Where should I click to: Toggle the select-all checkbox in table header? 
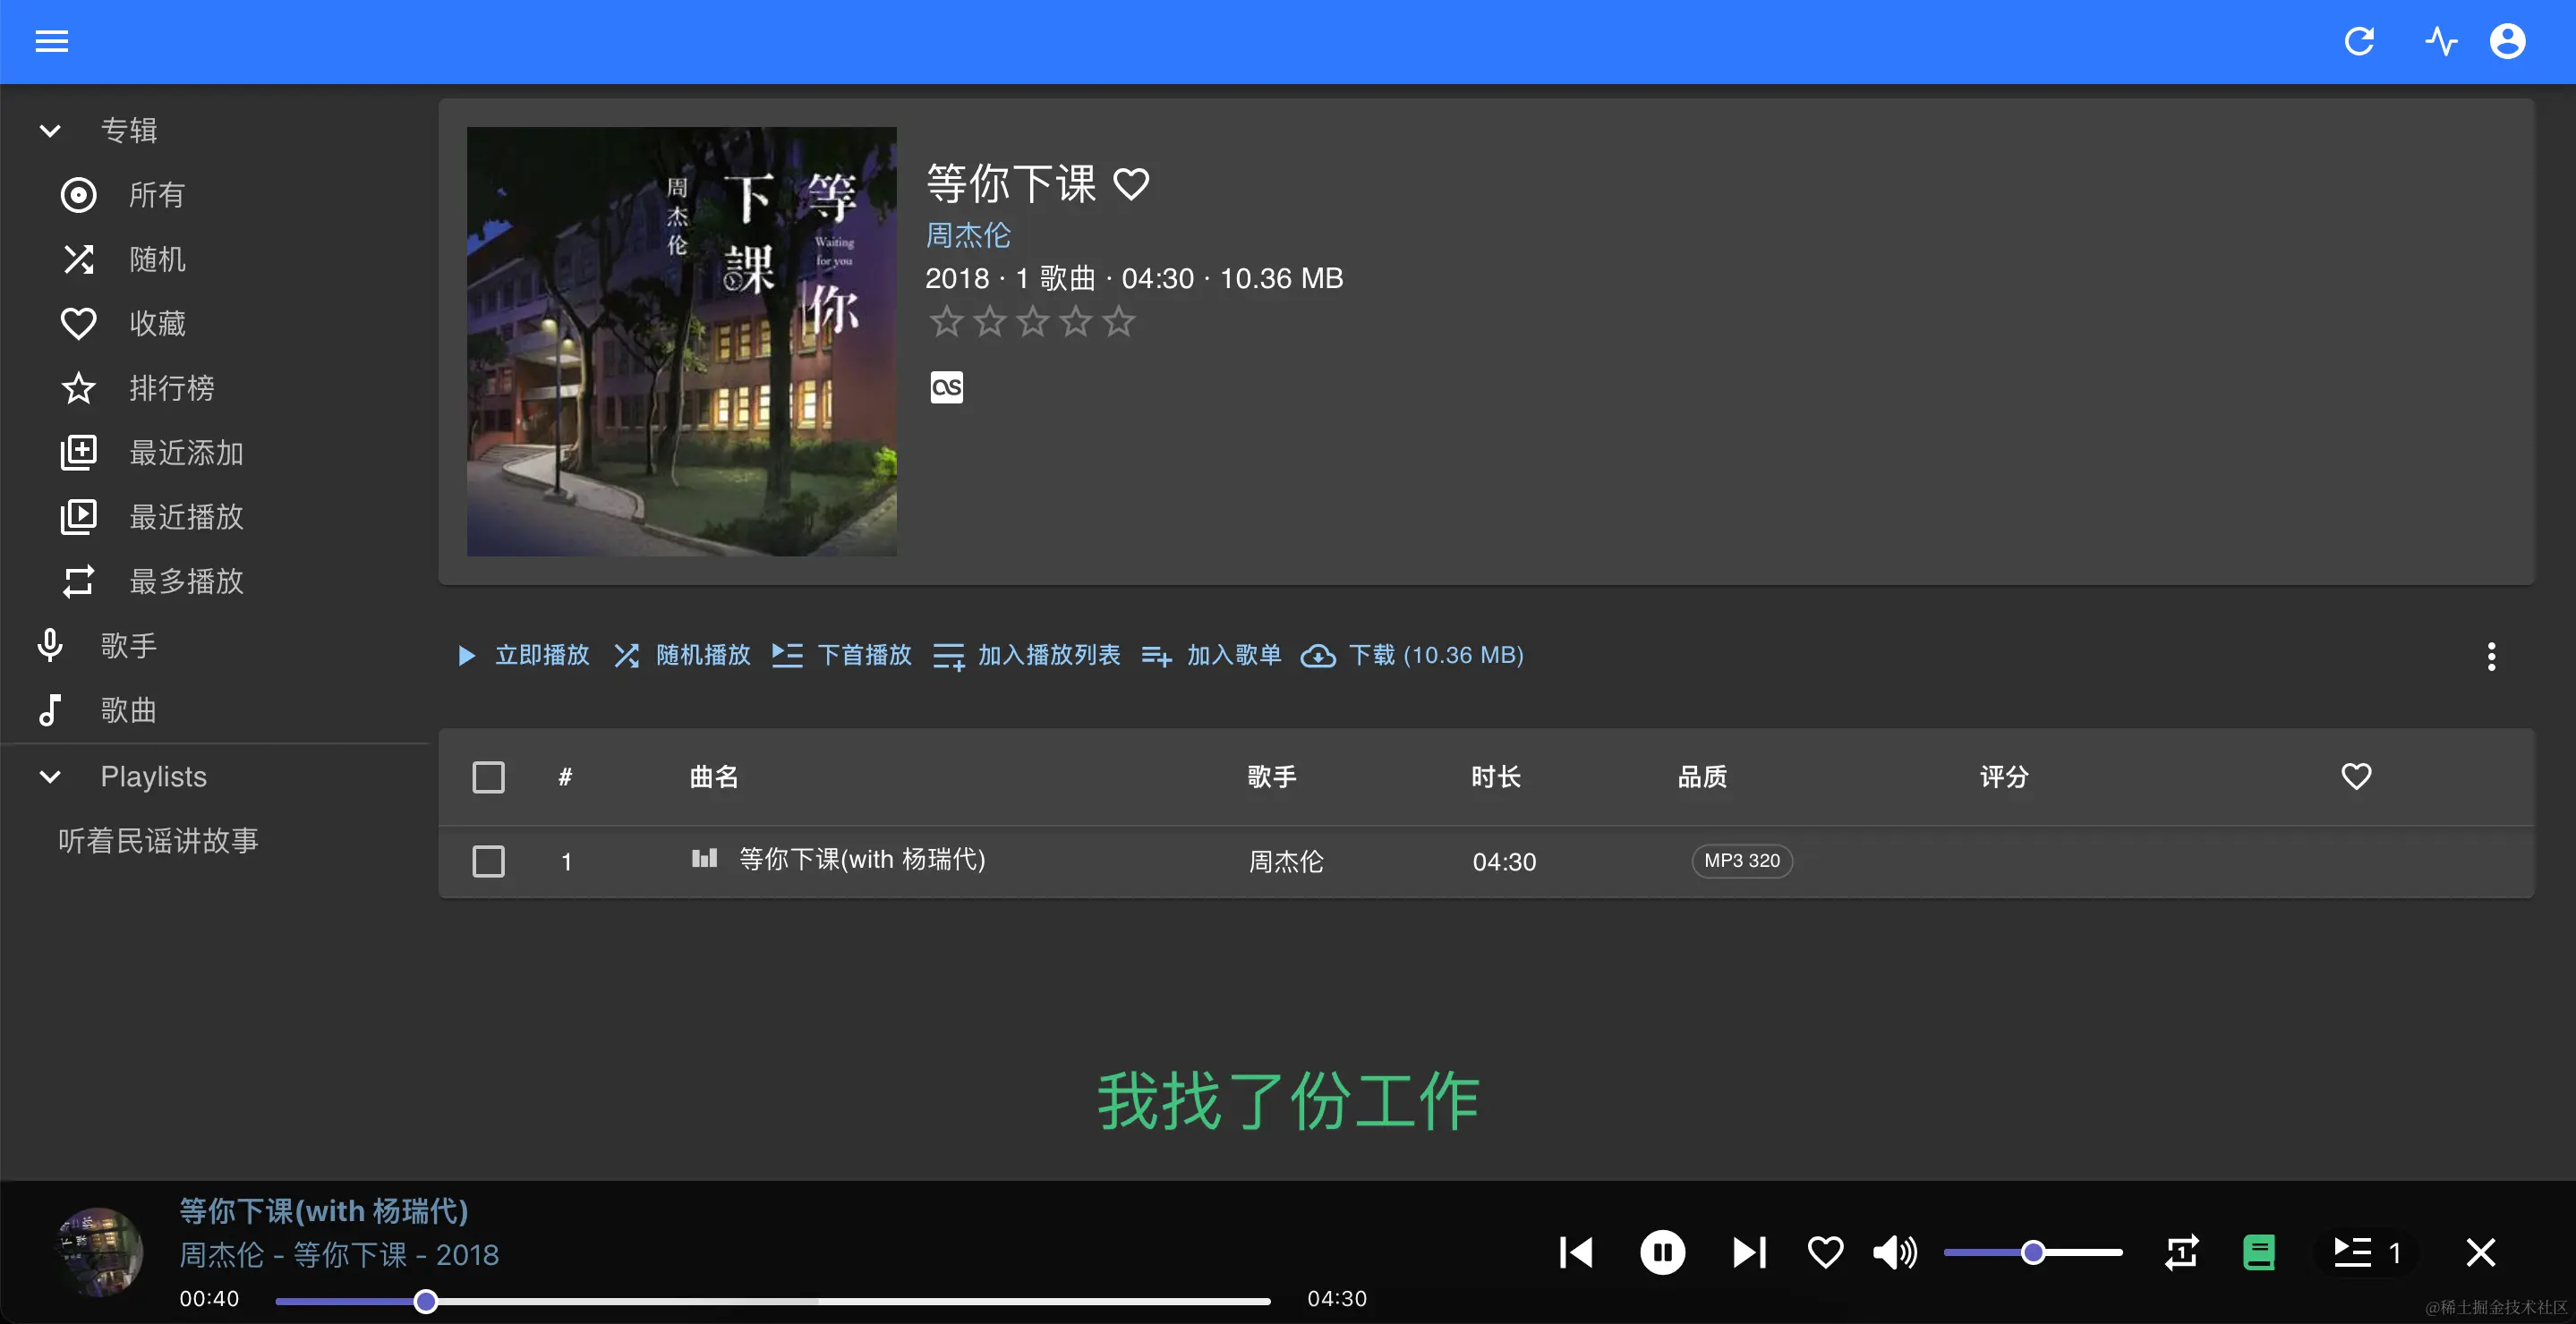(488, 777)
